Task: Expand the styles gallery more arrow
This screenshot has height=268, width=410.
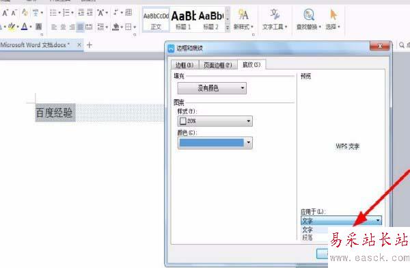Action: pos(228,28)
